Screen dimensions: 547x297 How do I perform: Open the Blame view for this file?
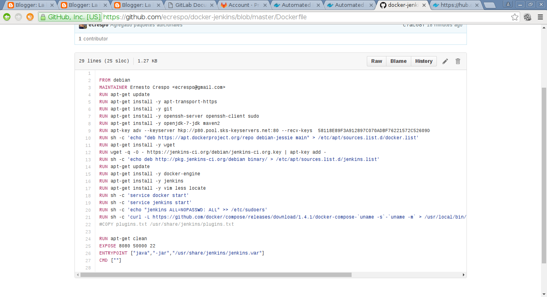398,61
